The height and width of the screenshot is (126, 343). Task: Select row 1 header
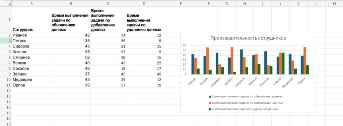pos(6,20)
